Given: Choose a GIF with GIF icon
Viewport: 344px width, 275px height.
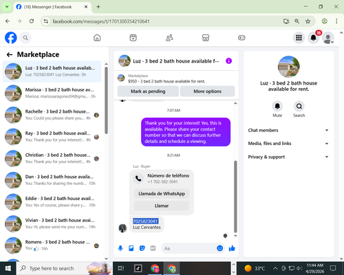Looking at the screenshot, I should [x=153, y=248].
